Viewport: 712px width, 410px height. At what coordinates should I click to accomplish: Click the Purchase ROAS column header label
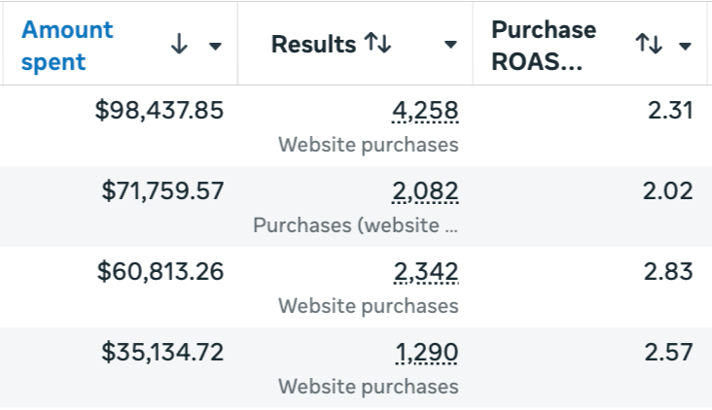click(544, 46)
